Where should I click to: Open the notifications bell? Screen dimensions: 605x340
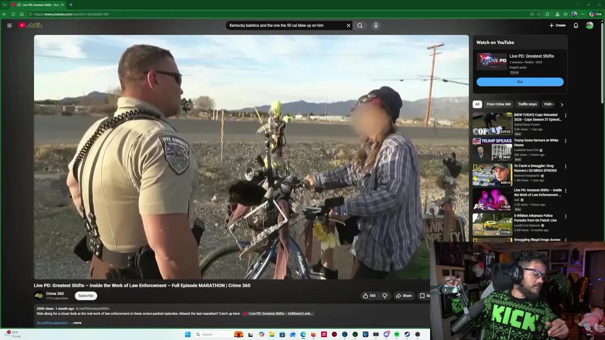tap(576, 25)
